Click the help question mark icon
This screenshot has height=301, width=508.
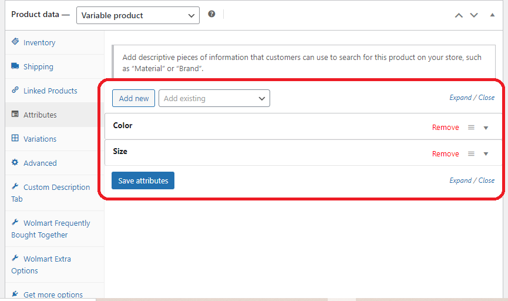tap(211, 14)
